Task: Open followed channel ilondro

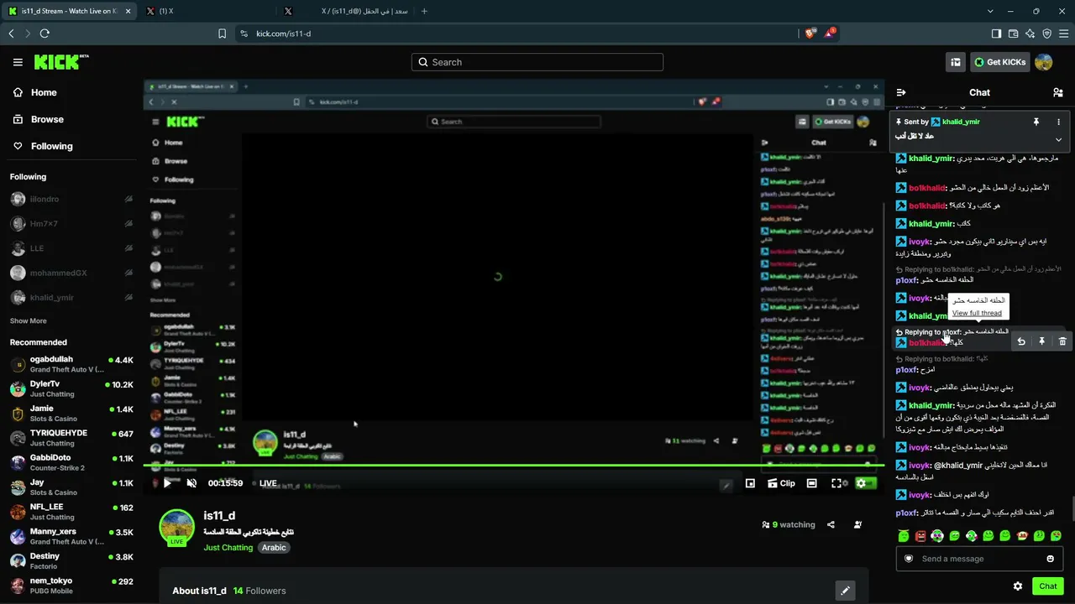Action: (x=71, y=200)
